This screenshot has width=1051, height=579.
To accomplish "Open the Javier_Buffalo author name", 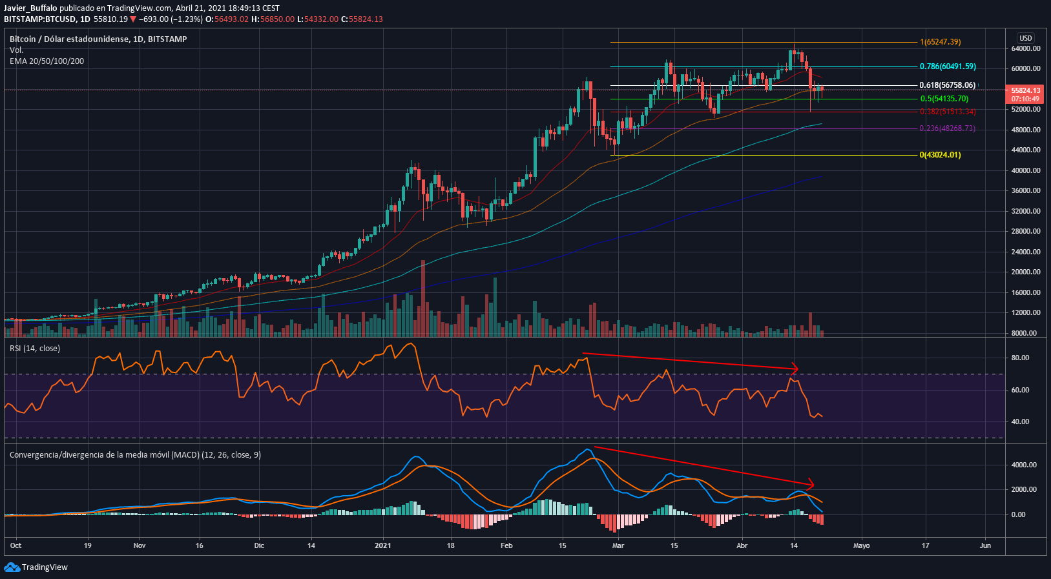I will pos(30,8).
